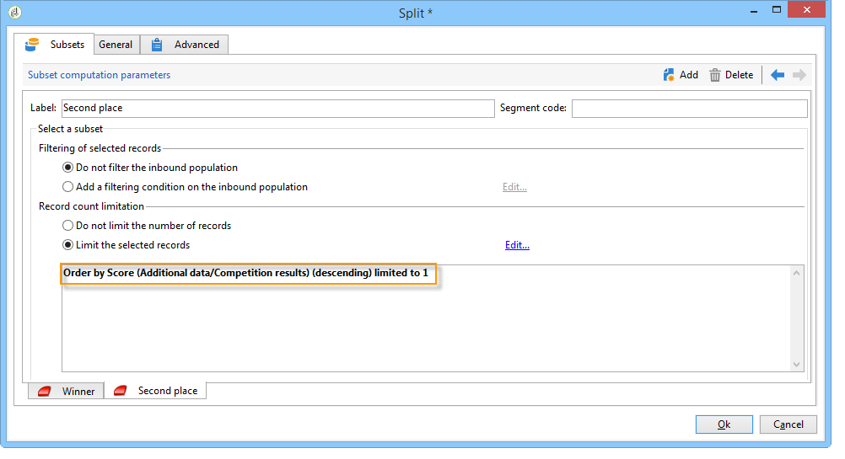The width and height of the screenshot is (845, 459).
Task: Click the Cancel button
Action: tap(788, 424)
